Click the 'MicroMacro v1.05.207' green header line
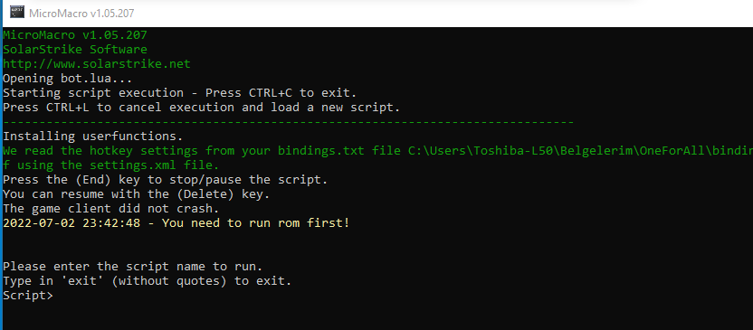Screen dimensions: 753x330 pos(75,35)
